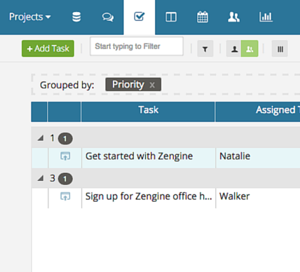
Task: Click the Task column header
Action: [148, 111]
